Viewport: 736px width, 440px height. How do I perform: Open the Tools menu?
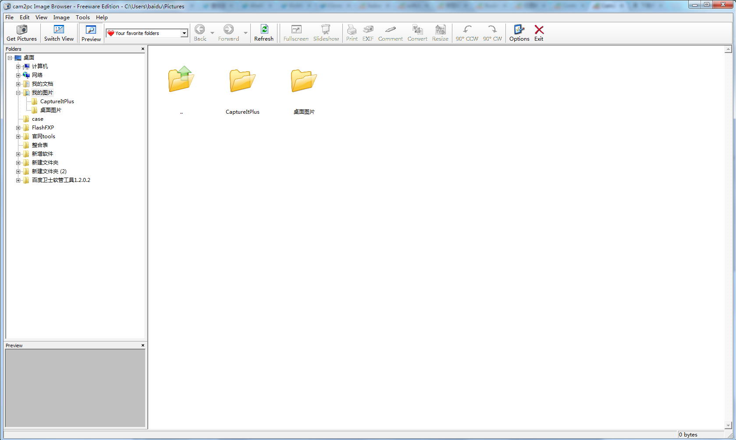(x=82, y=17)
